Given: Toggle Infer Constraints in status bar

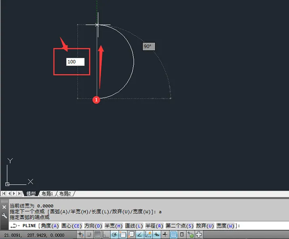Looking at the screenshot, I should 81,235.
